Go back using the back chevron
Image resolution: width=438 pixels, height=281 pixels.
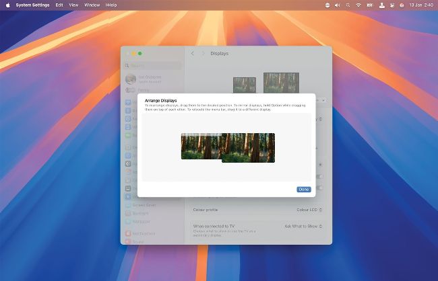click(x=192, y=53)
